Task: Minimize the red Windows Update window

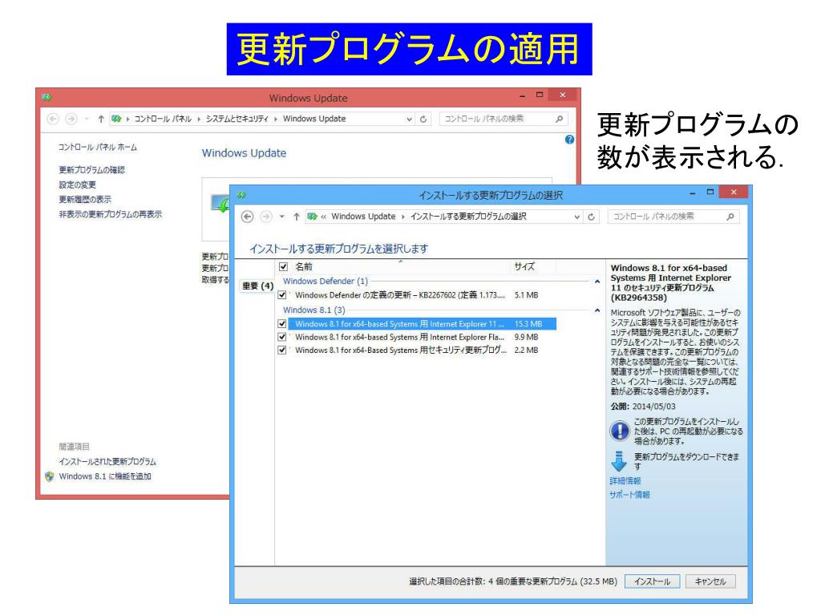Action: click(x=522, y=96)
